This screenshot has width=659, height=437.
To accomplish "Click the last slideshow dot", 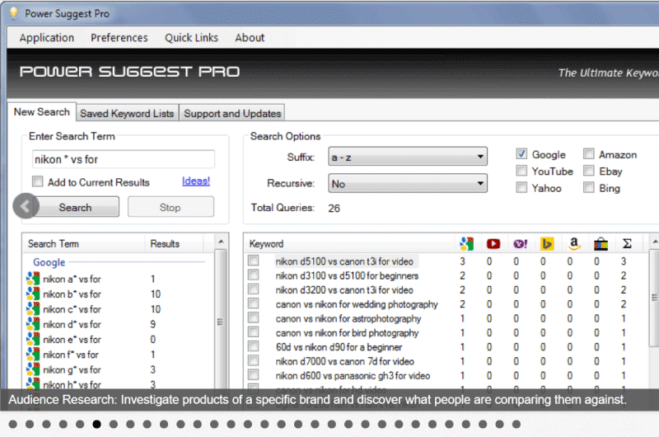I will (516, 424).
